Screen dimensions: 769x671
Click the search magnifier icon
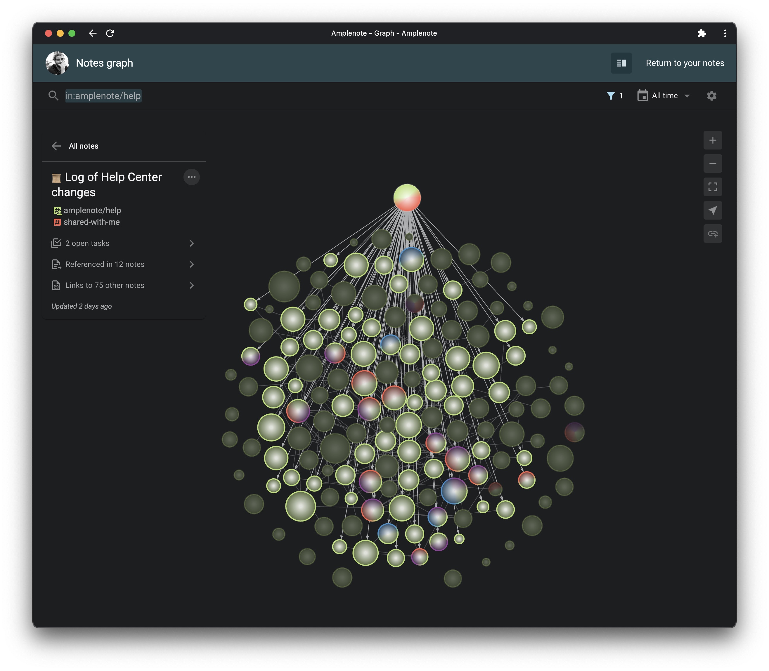click(x=53, y=96)
